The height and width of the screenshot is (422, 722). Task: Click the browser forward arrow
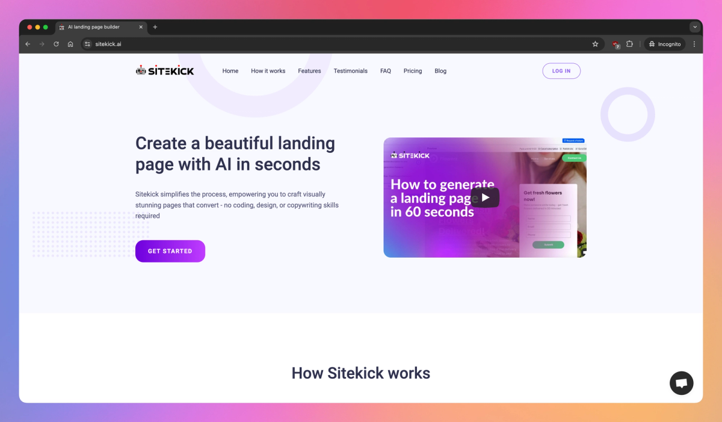[x=42, y=44]
